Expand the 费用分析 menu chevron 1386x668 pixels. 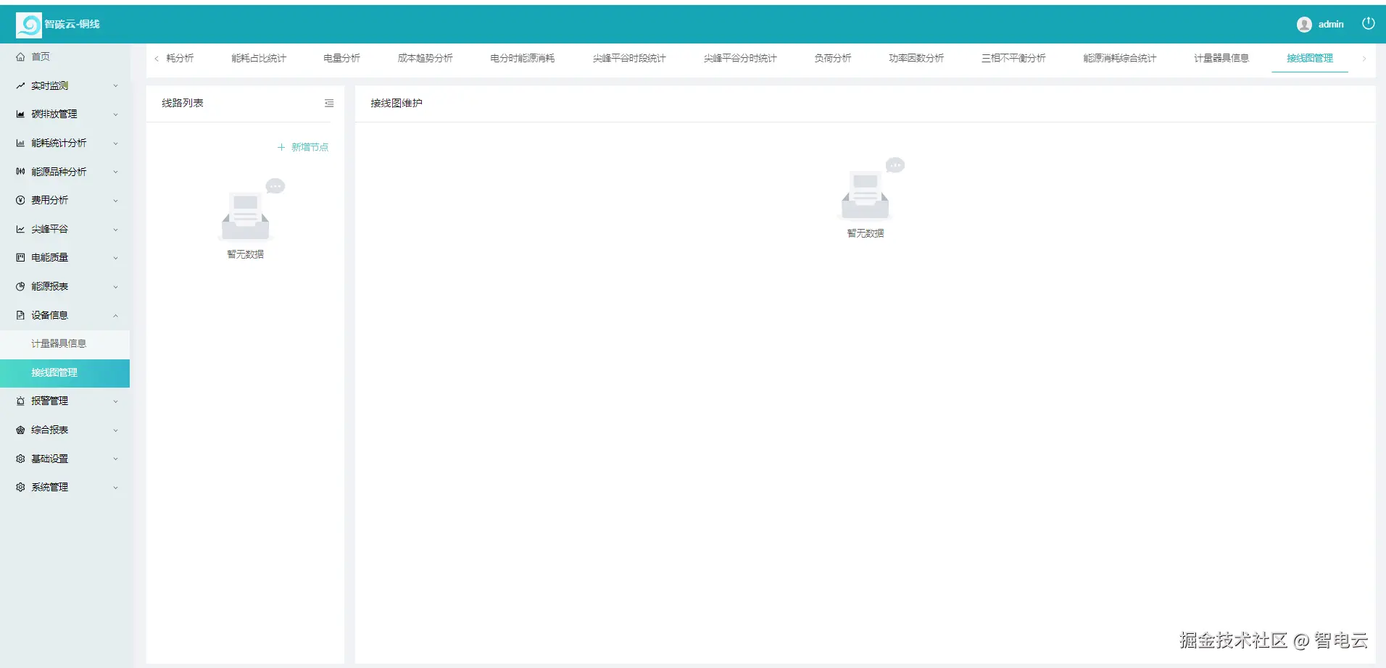pyautogui.click(x=115, y=201)
